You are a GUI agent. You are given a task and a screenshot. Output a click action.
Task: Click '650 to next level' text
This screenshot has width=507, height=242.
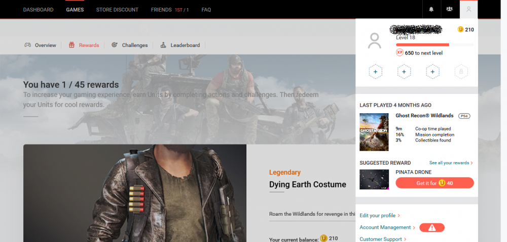pos(423,53)
